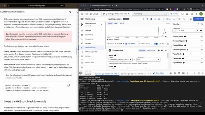Viewport: 205px width, 115px height.
Task: Go to next time range arrow
Action: tap(187, 19)
